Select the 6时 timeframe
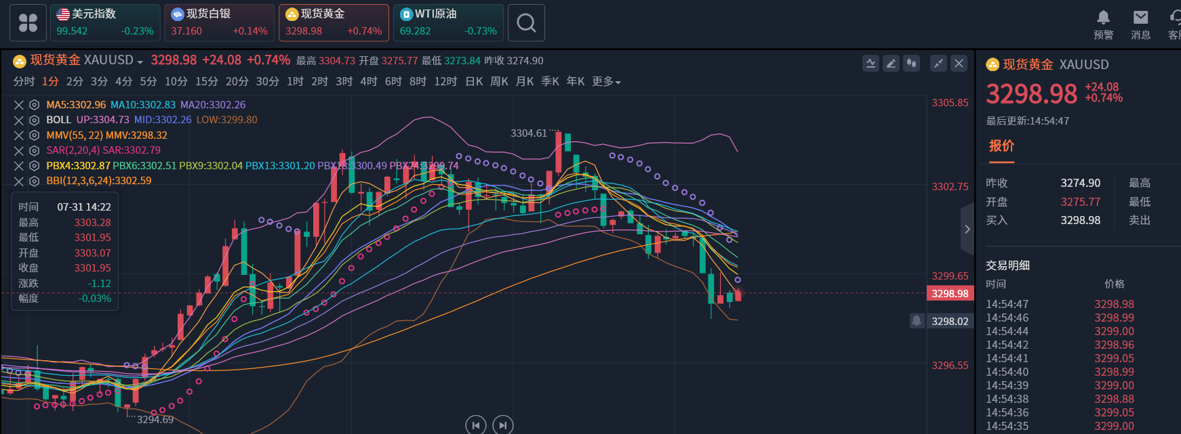The image size is (1181, 434). coord(393,81)
